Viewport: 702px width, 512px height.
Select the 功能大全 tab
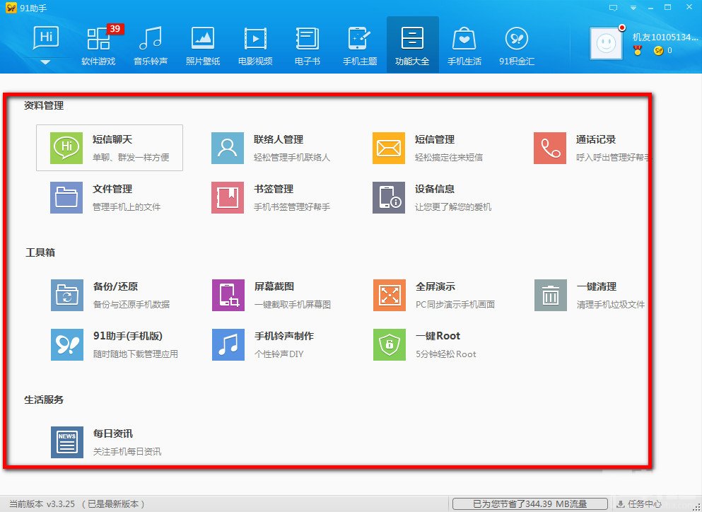(412, 45)
